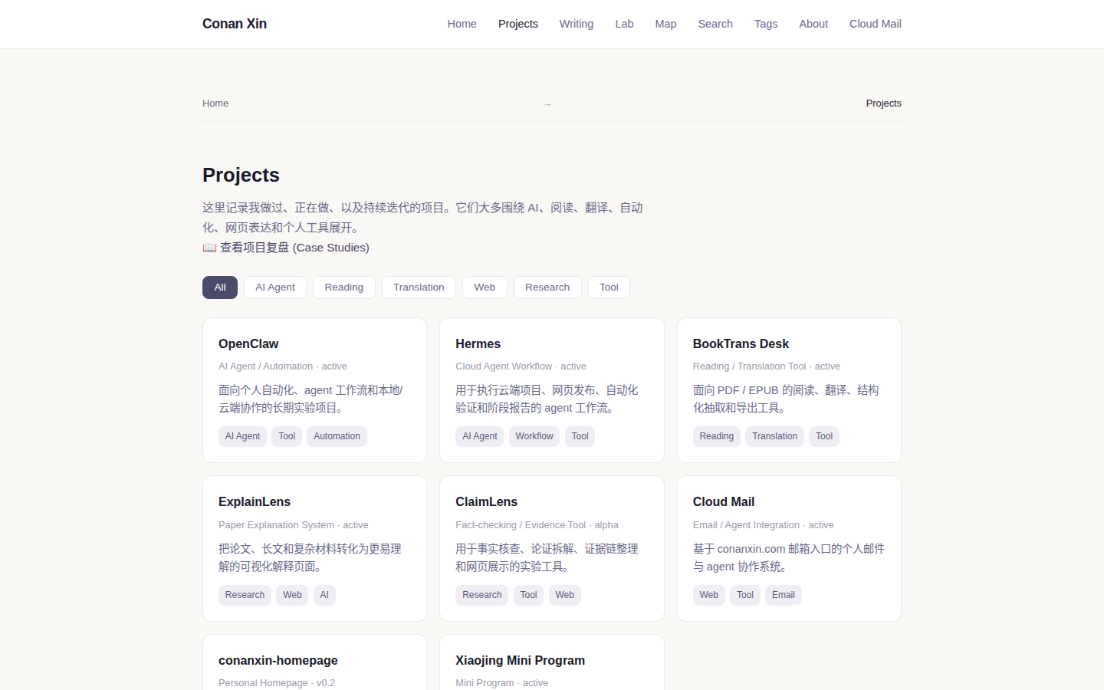Viewport: 1104px width, 690px height.
Task: Open Cloud Mail in the top navigation
Action: point(876,24)
